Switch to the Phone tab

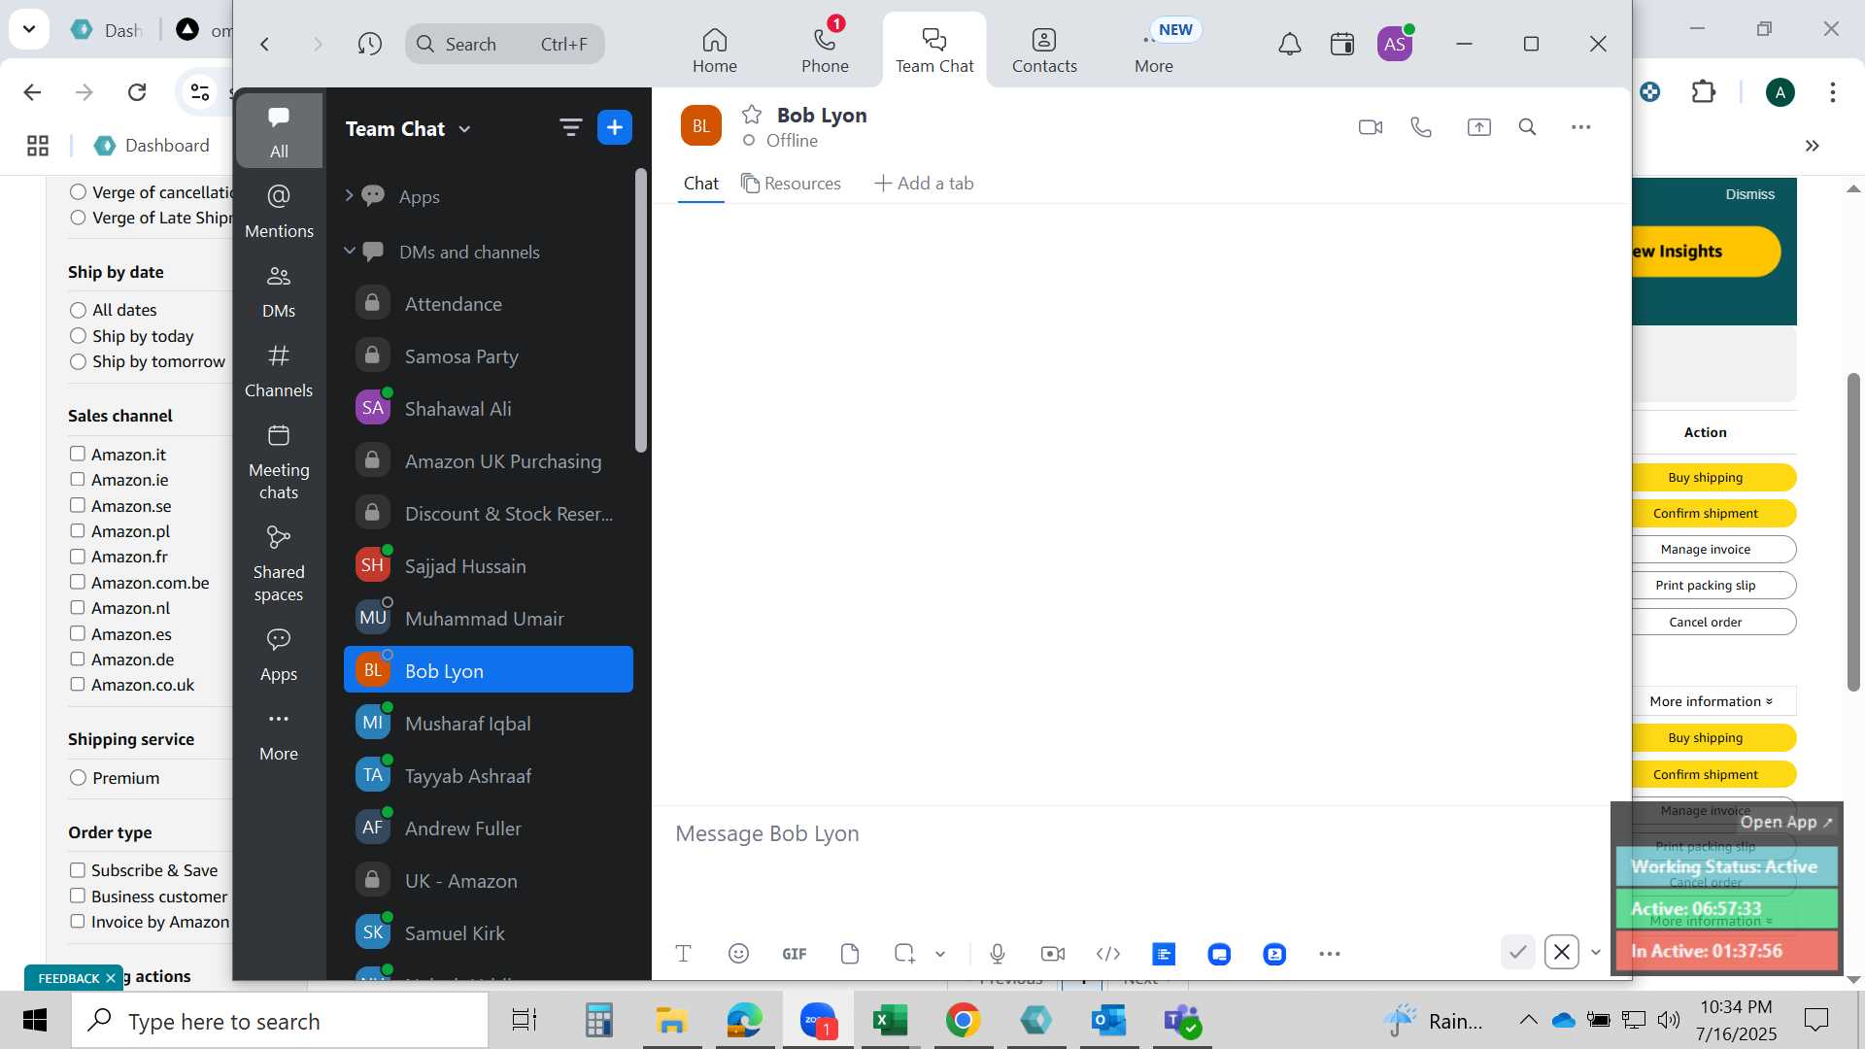coord(825,51)
